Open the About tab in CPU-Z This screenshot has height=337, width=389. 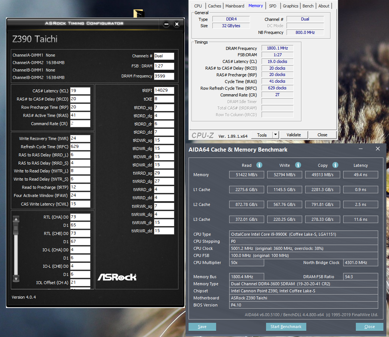click(324, 6)
